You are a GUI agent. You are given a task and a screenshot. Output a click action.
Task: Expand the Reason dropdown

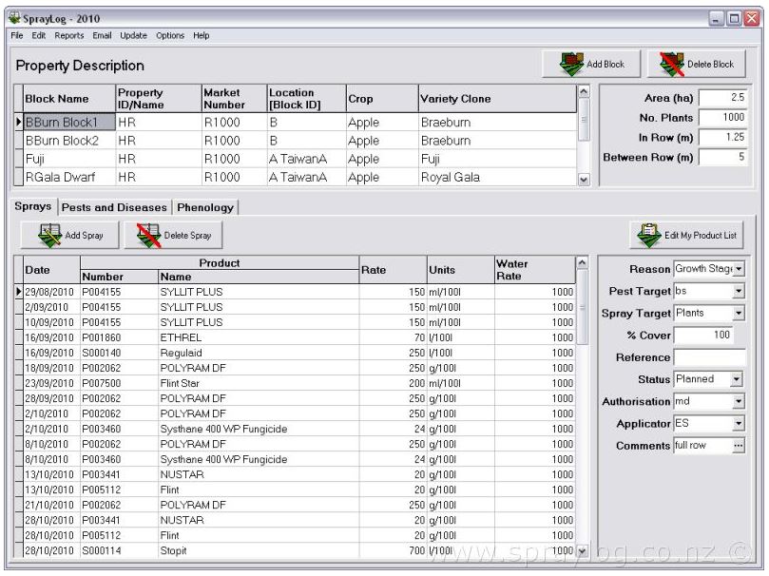coord(739,270)
